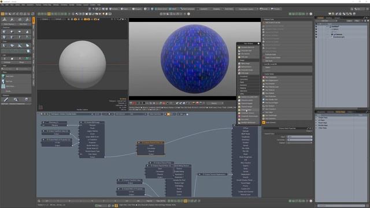Screen dimensions: 370x208
Task: Expand the UV Maps row
Action: 316,120
